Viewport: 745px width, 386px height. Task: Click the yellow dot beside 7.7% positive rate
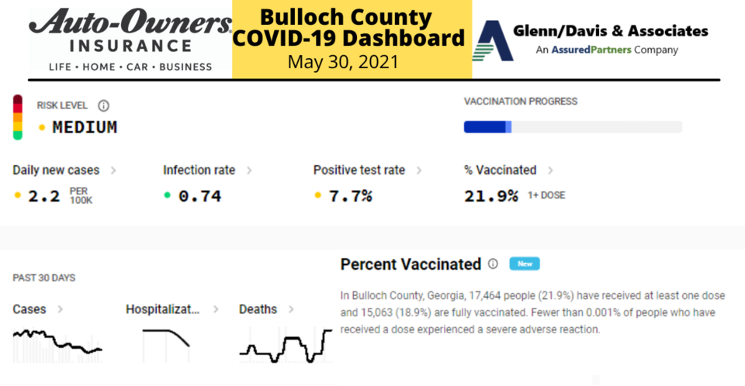[x=318, y=195]
